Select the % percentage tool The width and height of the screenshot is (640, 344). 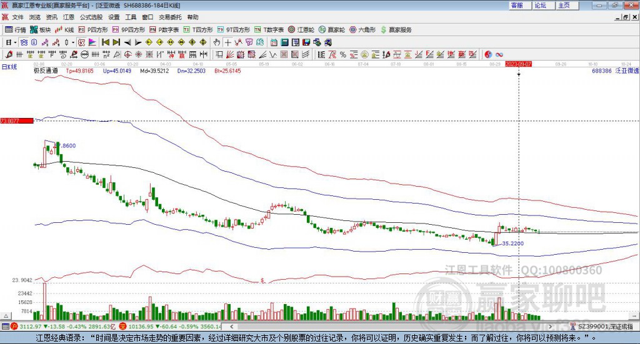(x=343, y=54)
